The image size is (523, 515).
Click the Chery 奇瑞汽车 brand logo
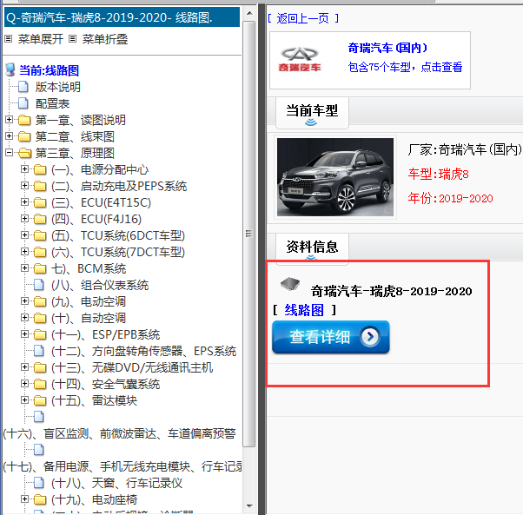[300, 60]
